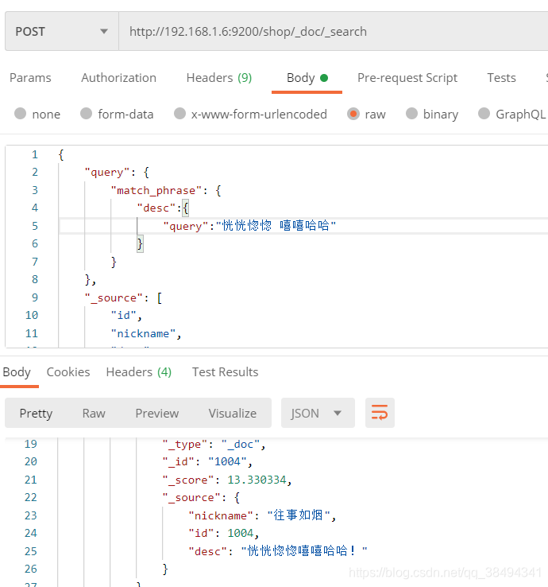This screenshot has width=548, height=587.
Task: Select the GraphQL body radio button
Action: [x=484, y=114]
